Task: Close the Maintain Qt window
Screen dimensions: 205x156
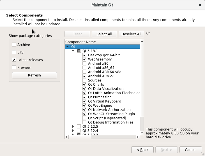Action: pos(200,5)
